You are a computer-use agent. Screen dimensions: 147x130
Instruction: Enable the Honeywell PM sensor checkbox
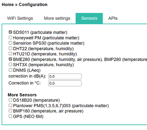(x=10, y=37)
